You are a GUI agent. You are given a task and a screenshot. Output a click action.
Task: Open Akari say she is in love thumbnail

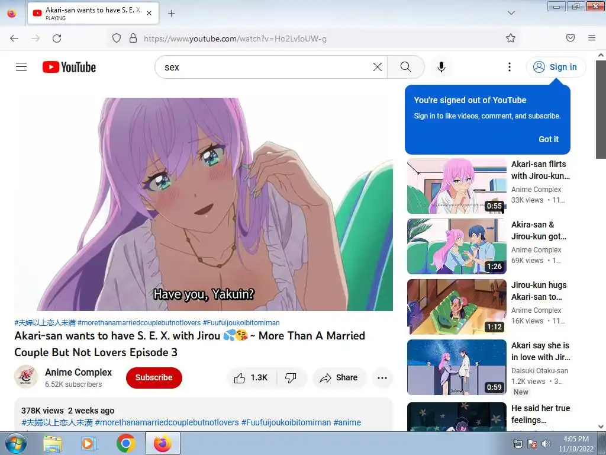(x=456, y=367)
